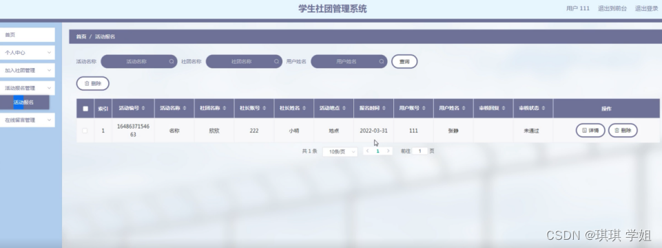Screen dimensions: 662x248
Task: Click the 张静 user name cell
Action: pyautogui.click(x=453, y=131)
